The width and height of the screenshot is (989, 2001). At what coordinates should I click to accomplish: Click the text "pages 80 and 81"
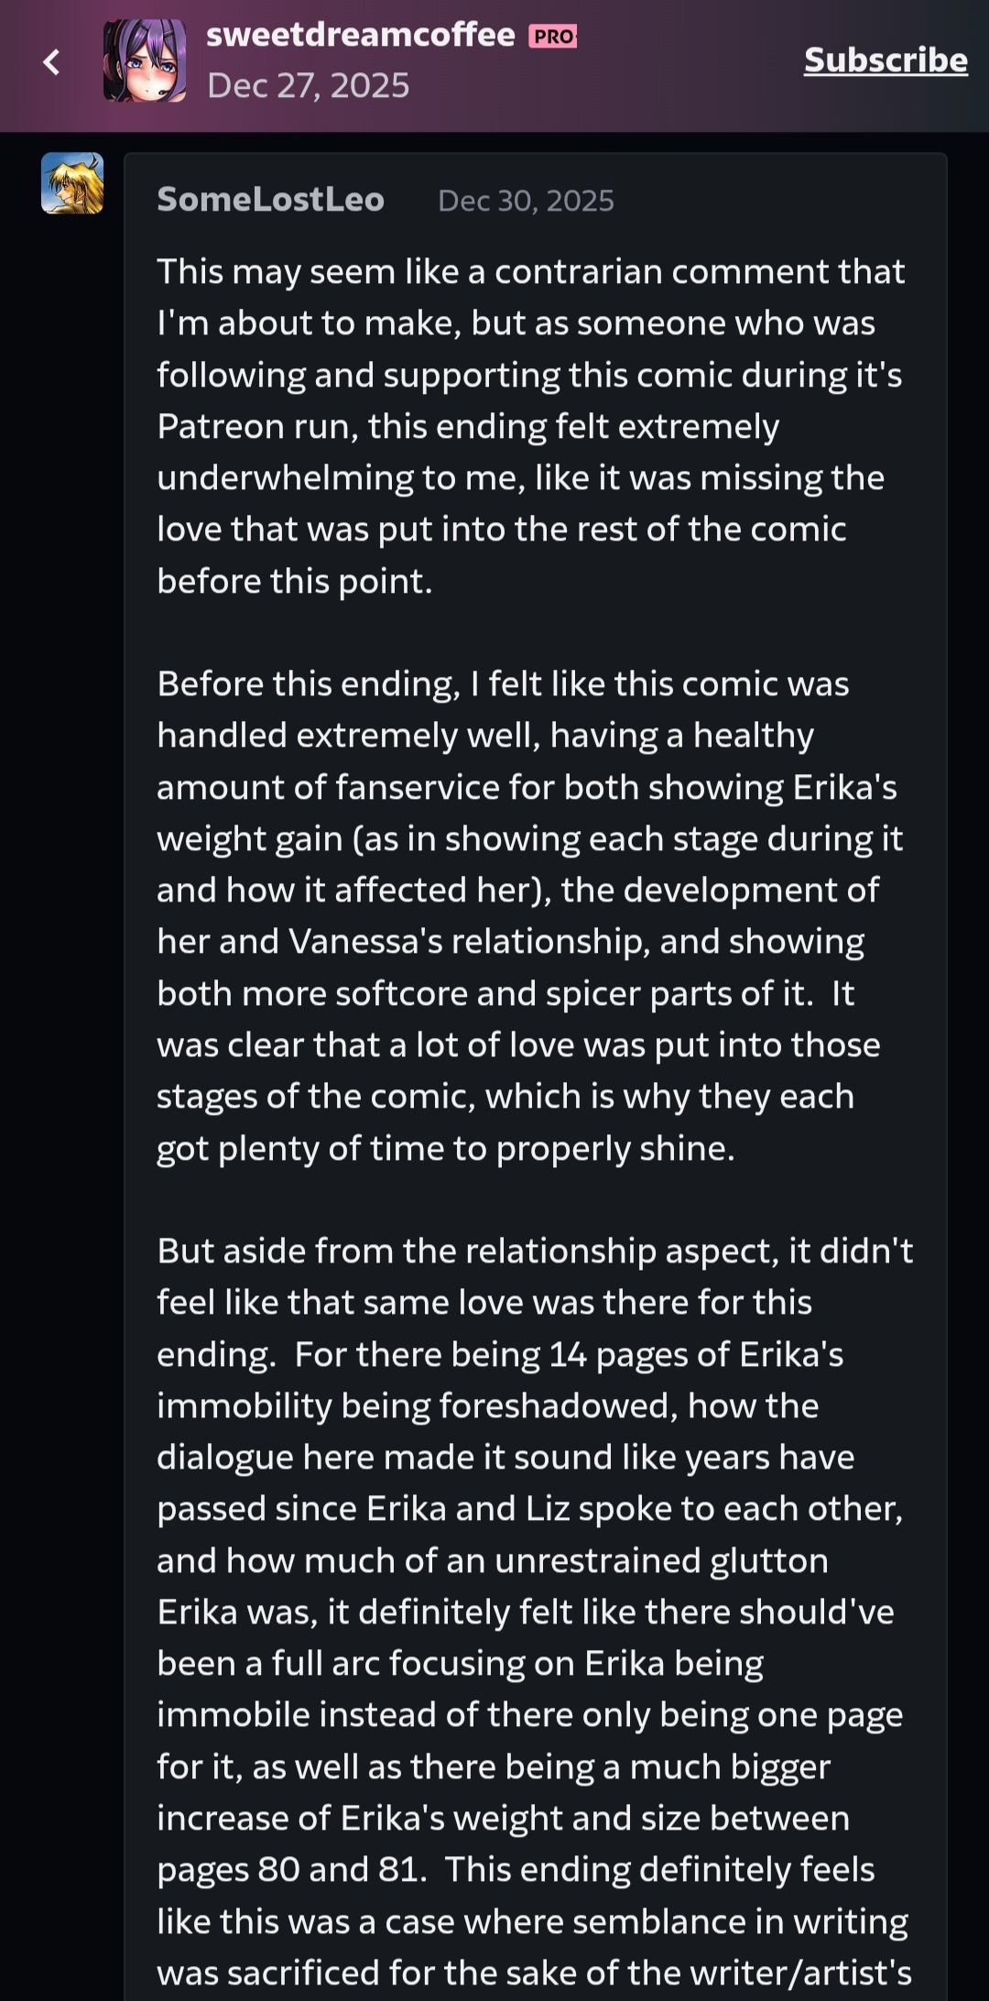pos(291,1870)
